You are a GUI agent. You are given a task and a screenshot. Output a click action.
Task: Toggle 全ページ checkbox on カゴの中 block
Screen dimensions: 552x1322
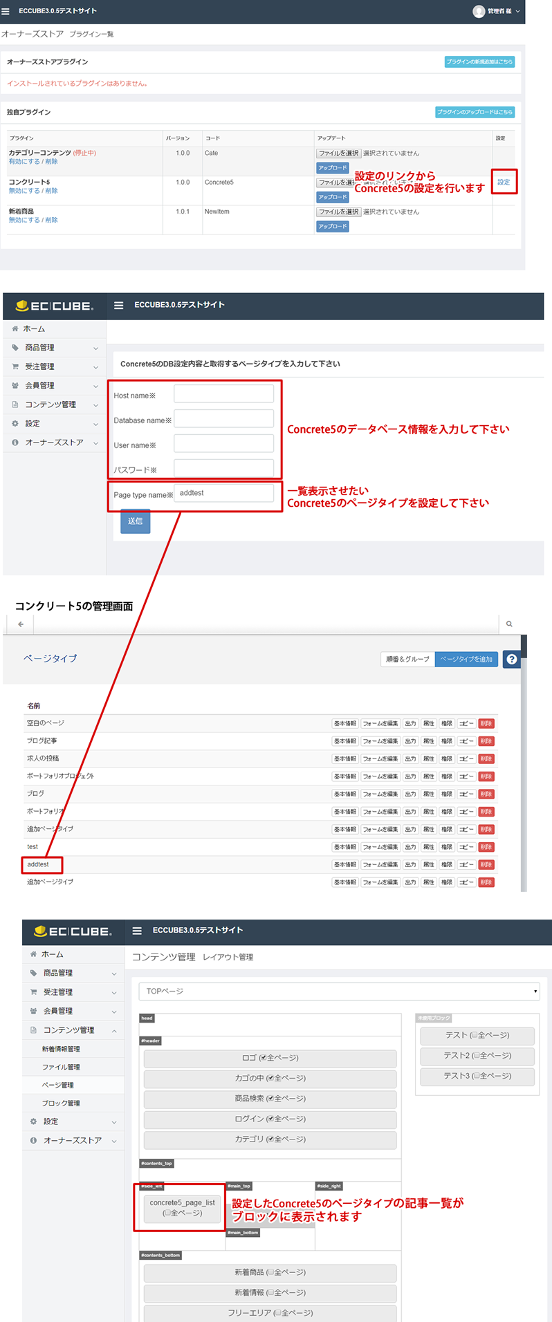click(270, 1078)
